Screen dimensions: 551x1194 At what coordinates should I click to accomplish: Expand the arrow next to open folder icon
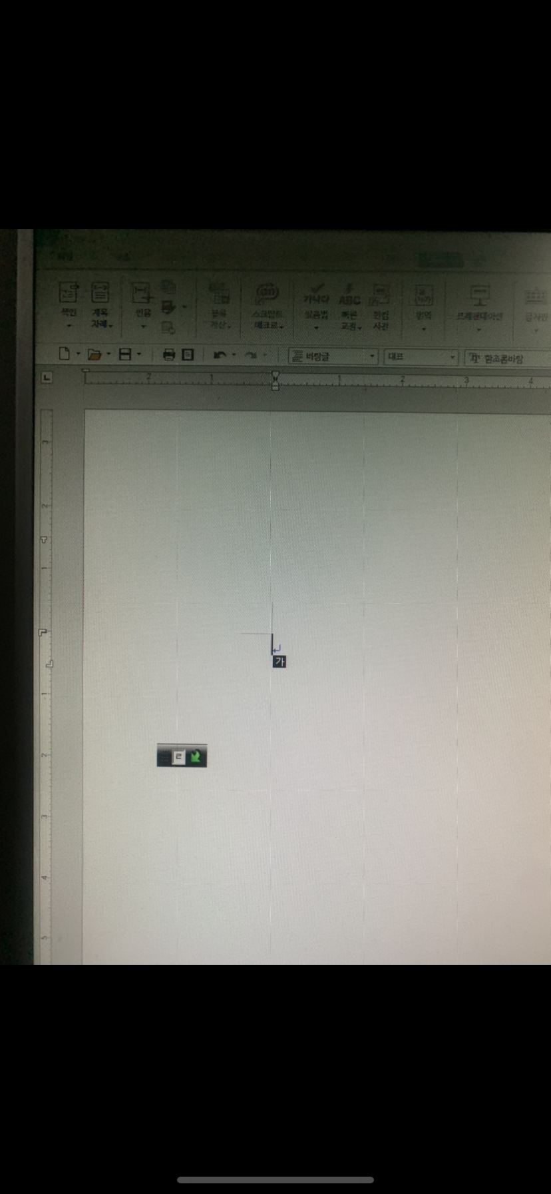tap(108, 354)
